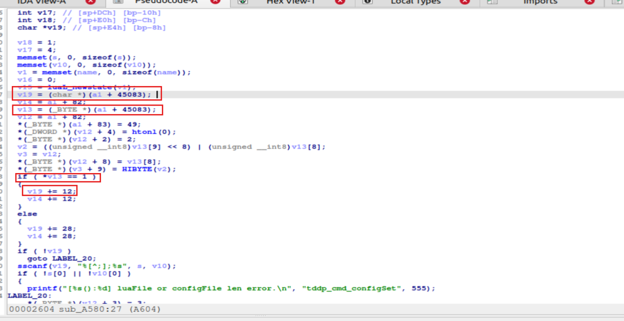This screenshot has height=321, width=624.
Task: Click the Imports tab icon
Action: [x=492, y=2]
